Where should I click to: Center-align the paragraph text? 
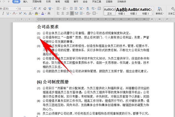point(63,13)
